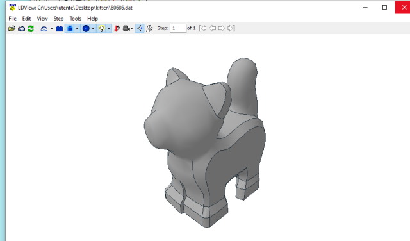This screenshot has height=241, width=410.
Task: Go to the first step arrow
Action: click(202, 28)
